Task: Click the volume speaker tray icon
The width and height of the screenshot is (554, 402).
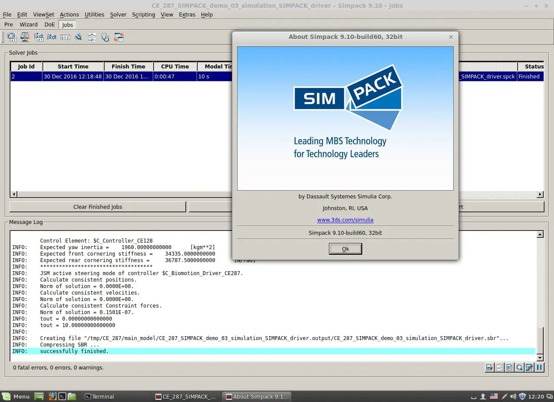Action: 513,396
